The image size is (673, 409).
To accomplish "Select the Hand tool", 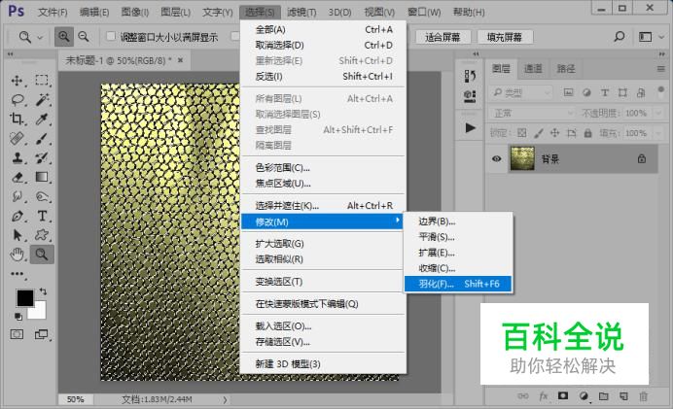I will 18,255.
